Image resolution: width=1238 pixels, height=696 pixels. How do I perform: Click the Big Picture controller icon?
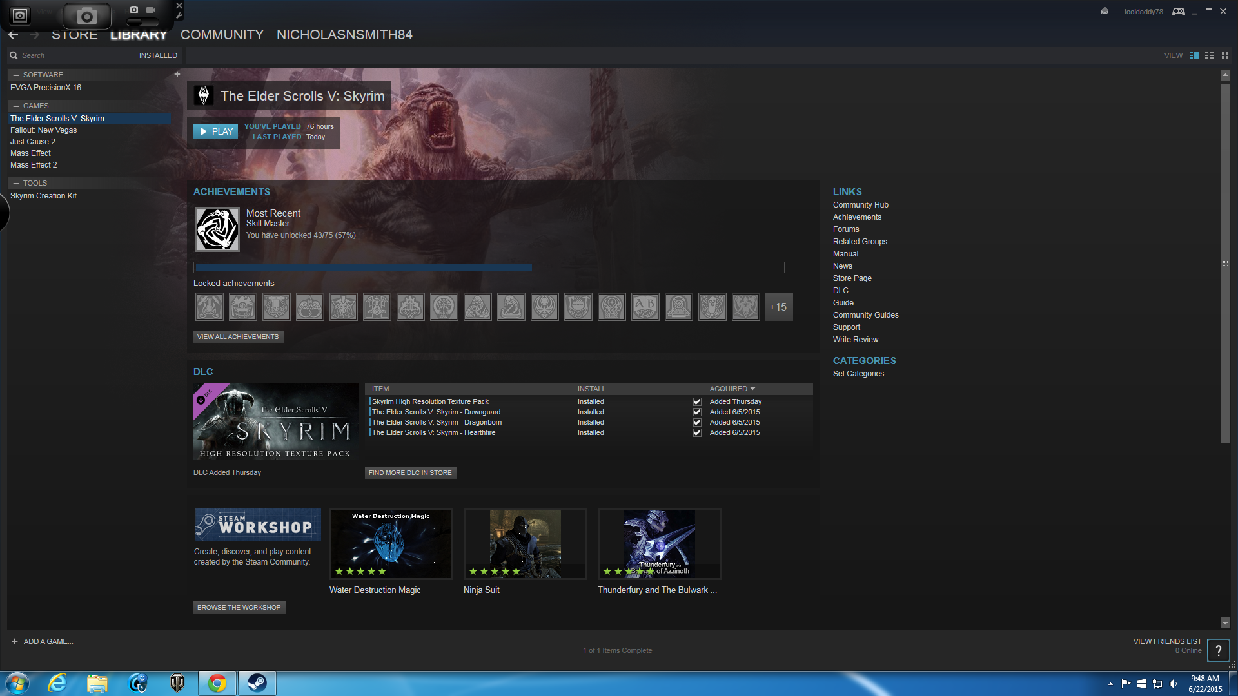1179,12
